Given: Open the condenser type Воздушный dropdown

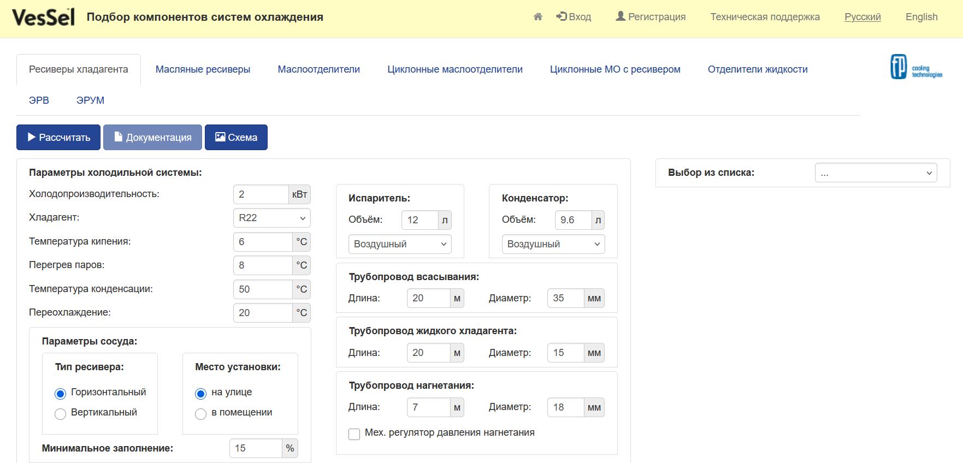Looking at the screenshot, I should pos(553,244).
